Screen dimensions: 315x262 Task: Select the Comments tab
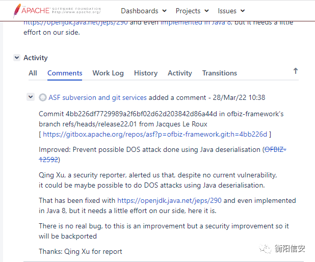(x=65, y=73)
